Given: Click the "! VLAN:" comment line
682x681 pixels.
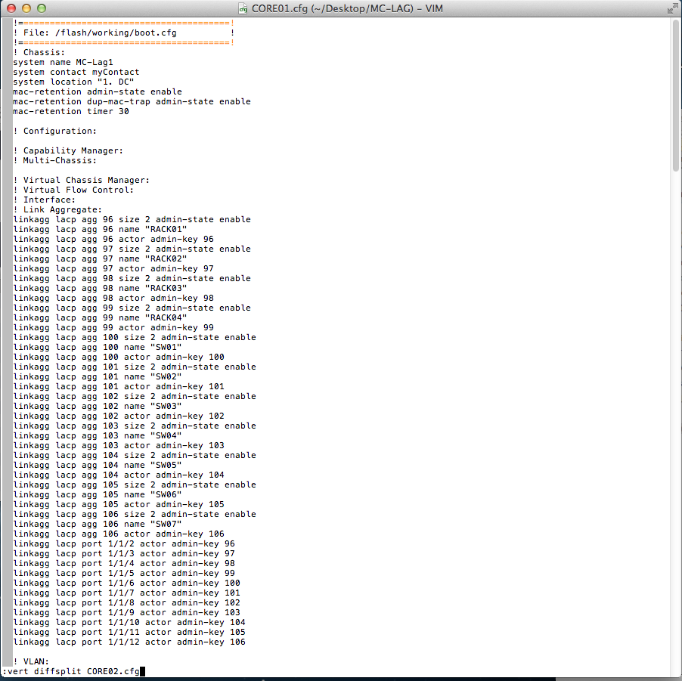Looking at the screenshot, I should pos(31,662).
